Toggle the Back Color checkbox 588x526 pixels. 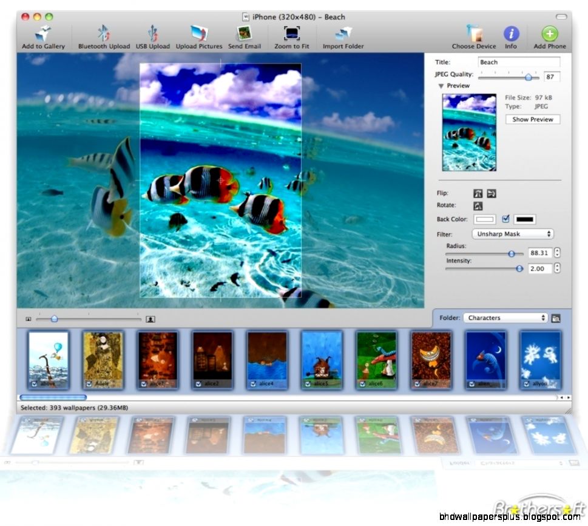coord(505,219)
